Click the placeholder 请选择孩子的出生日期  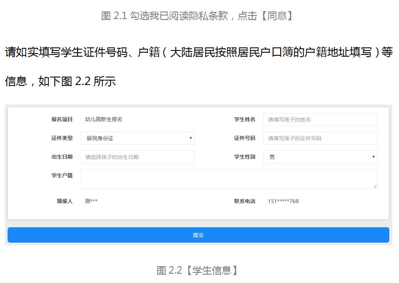coord(112,157)
